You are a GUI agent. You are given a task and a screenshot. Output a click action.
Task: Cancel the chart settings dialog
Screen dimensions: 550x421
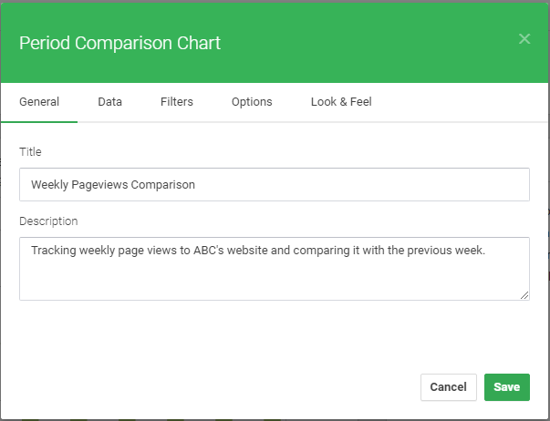(448, 387)
